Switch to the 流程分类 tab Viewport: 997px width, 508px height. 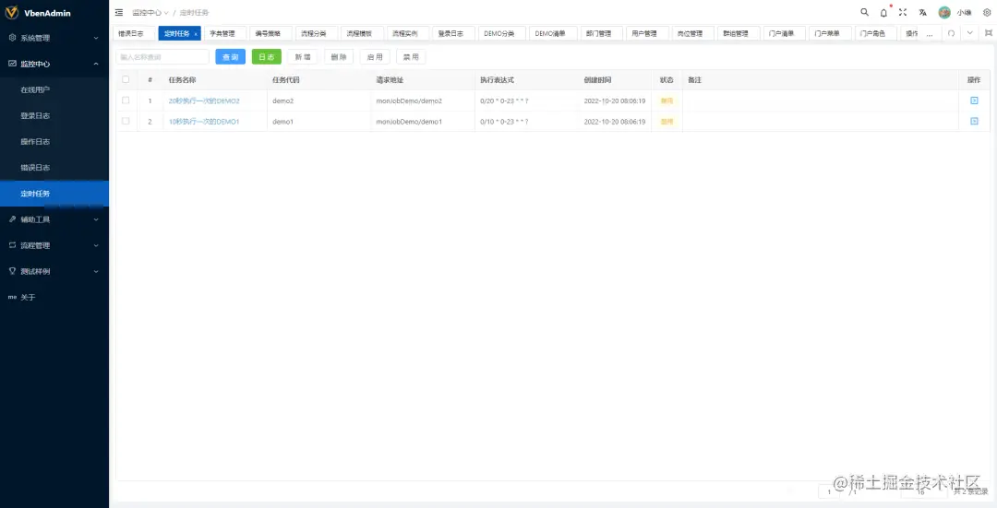click(314, 34)
